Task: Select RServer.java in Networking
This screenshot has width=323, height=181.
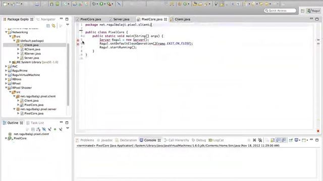Action: pos(32,54)
